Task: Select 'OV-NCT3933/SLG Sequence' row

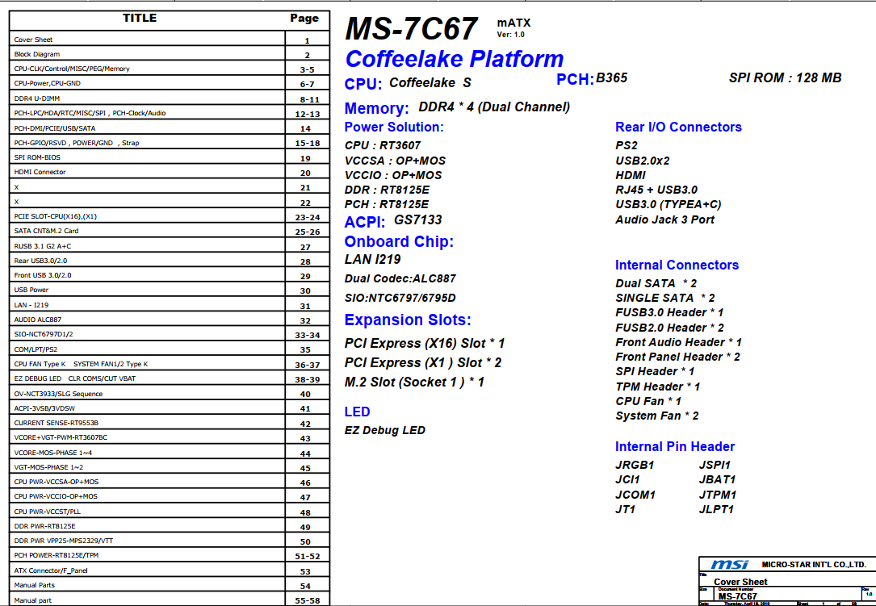Action: tap(170, 394)
